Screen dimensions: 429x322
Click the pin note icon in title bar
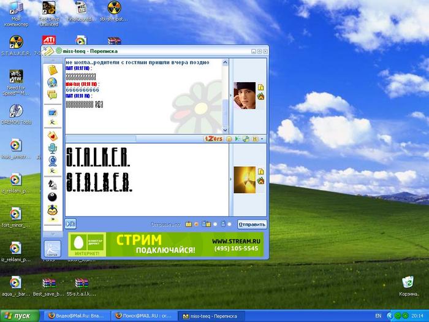pos(48,51)
